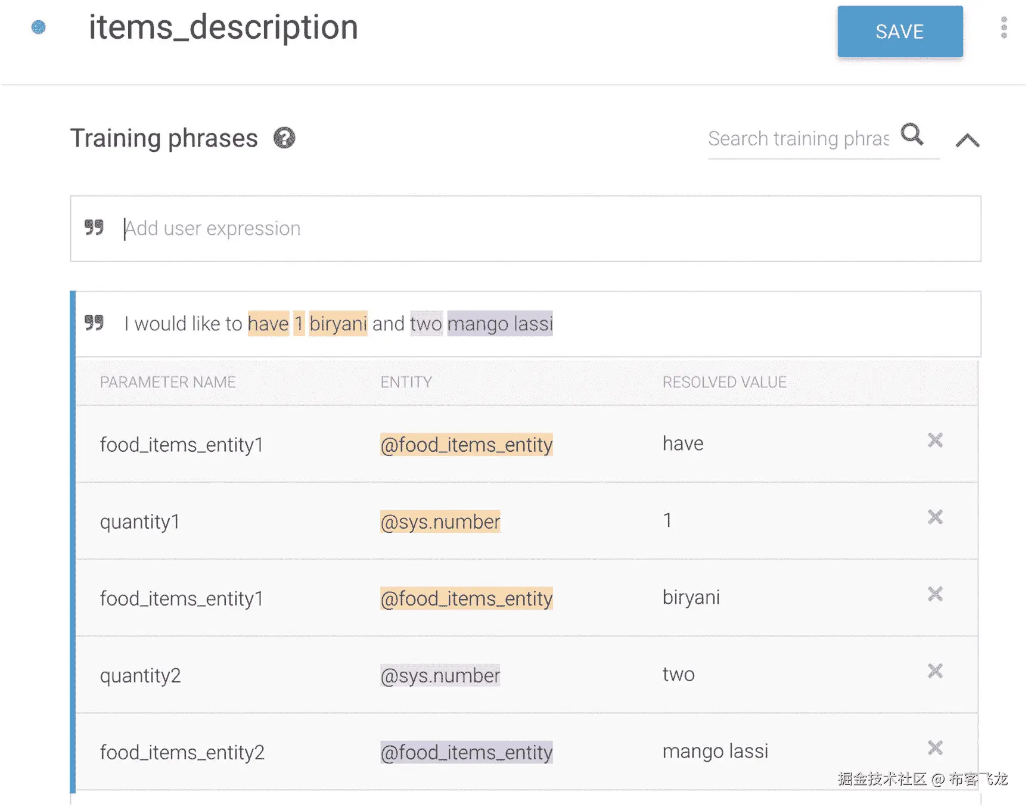Click resolved value 'mango lassi'

715,751
